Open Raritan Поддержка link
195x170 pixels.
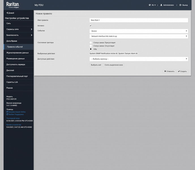(x=16, y=114)
